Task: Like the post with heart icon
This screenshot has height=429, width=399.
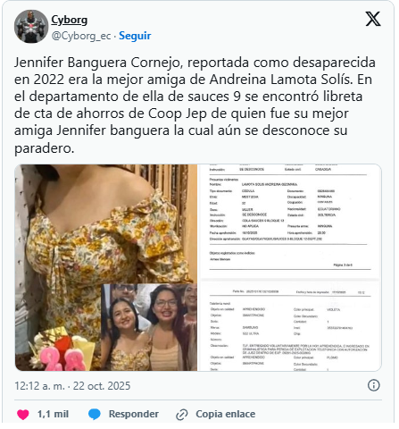Action: pos(23,415)
